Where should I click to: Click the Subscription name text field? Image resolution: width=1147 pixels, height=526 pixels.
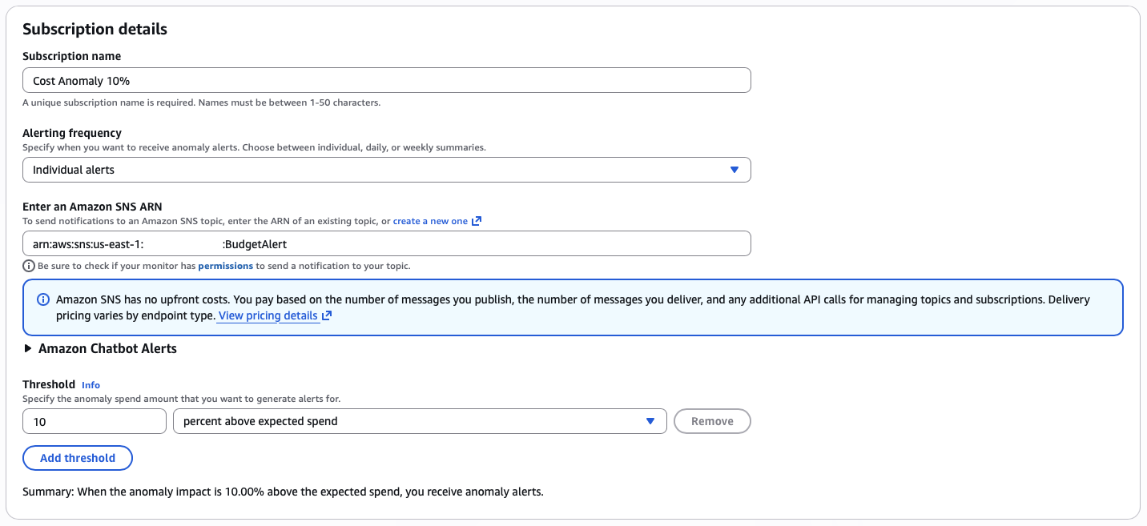point(386,81)
